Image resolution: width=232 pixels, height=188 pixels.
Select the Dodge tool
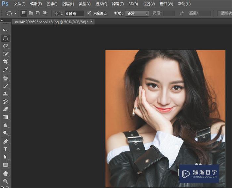click(5, 133)
